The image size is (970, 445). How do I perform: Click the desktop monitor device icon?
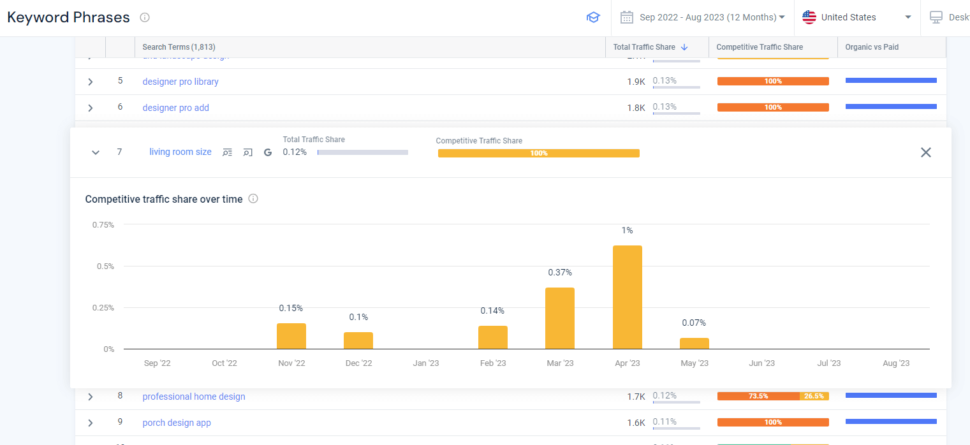(936, 17)
